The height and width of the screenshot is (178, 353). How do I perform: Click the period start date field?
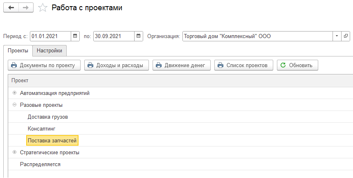pos(51,36)
